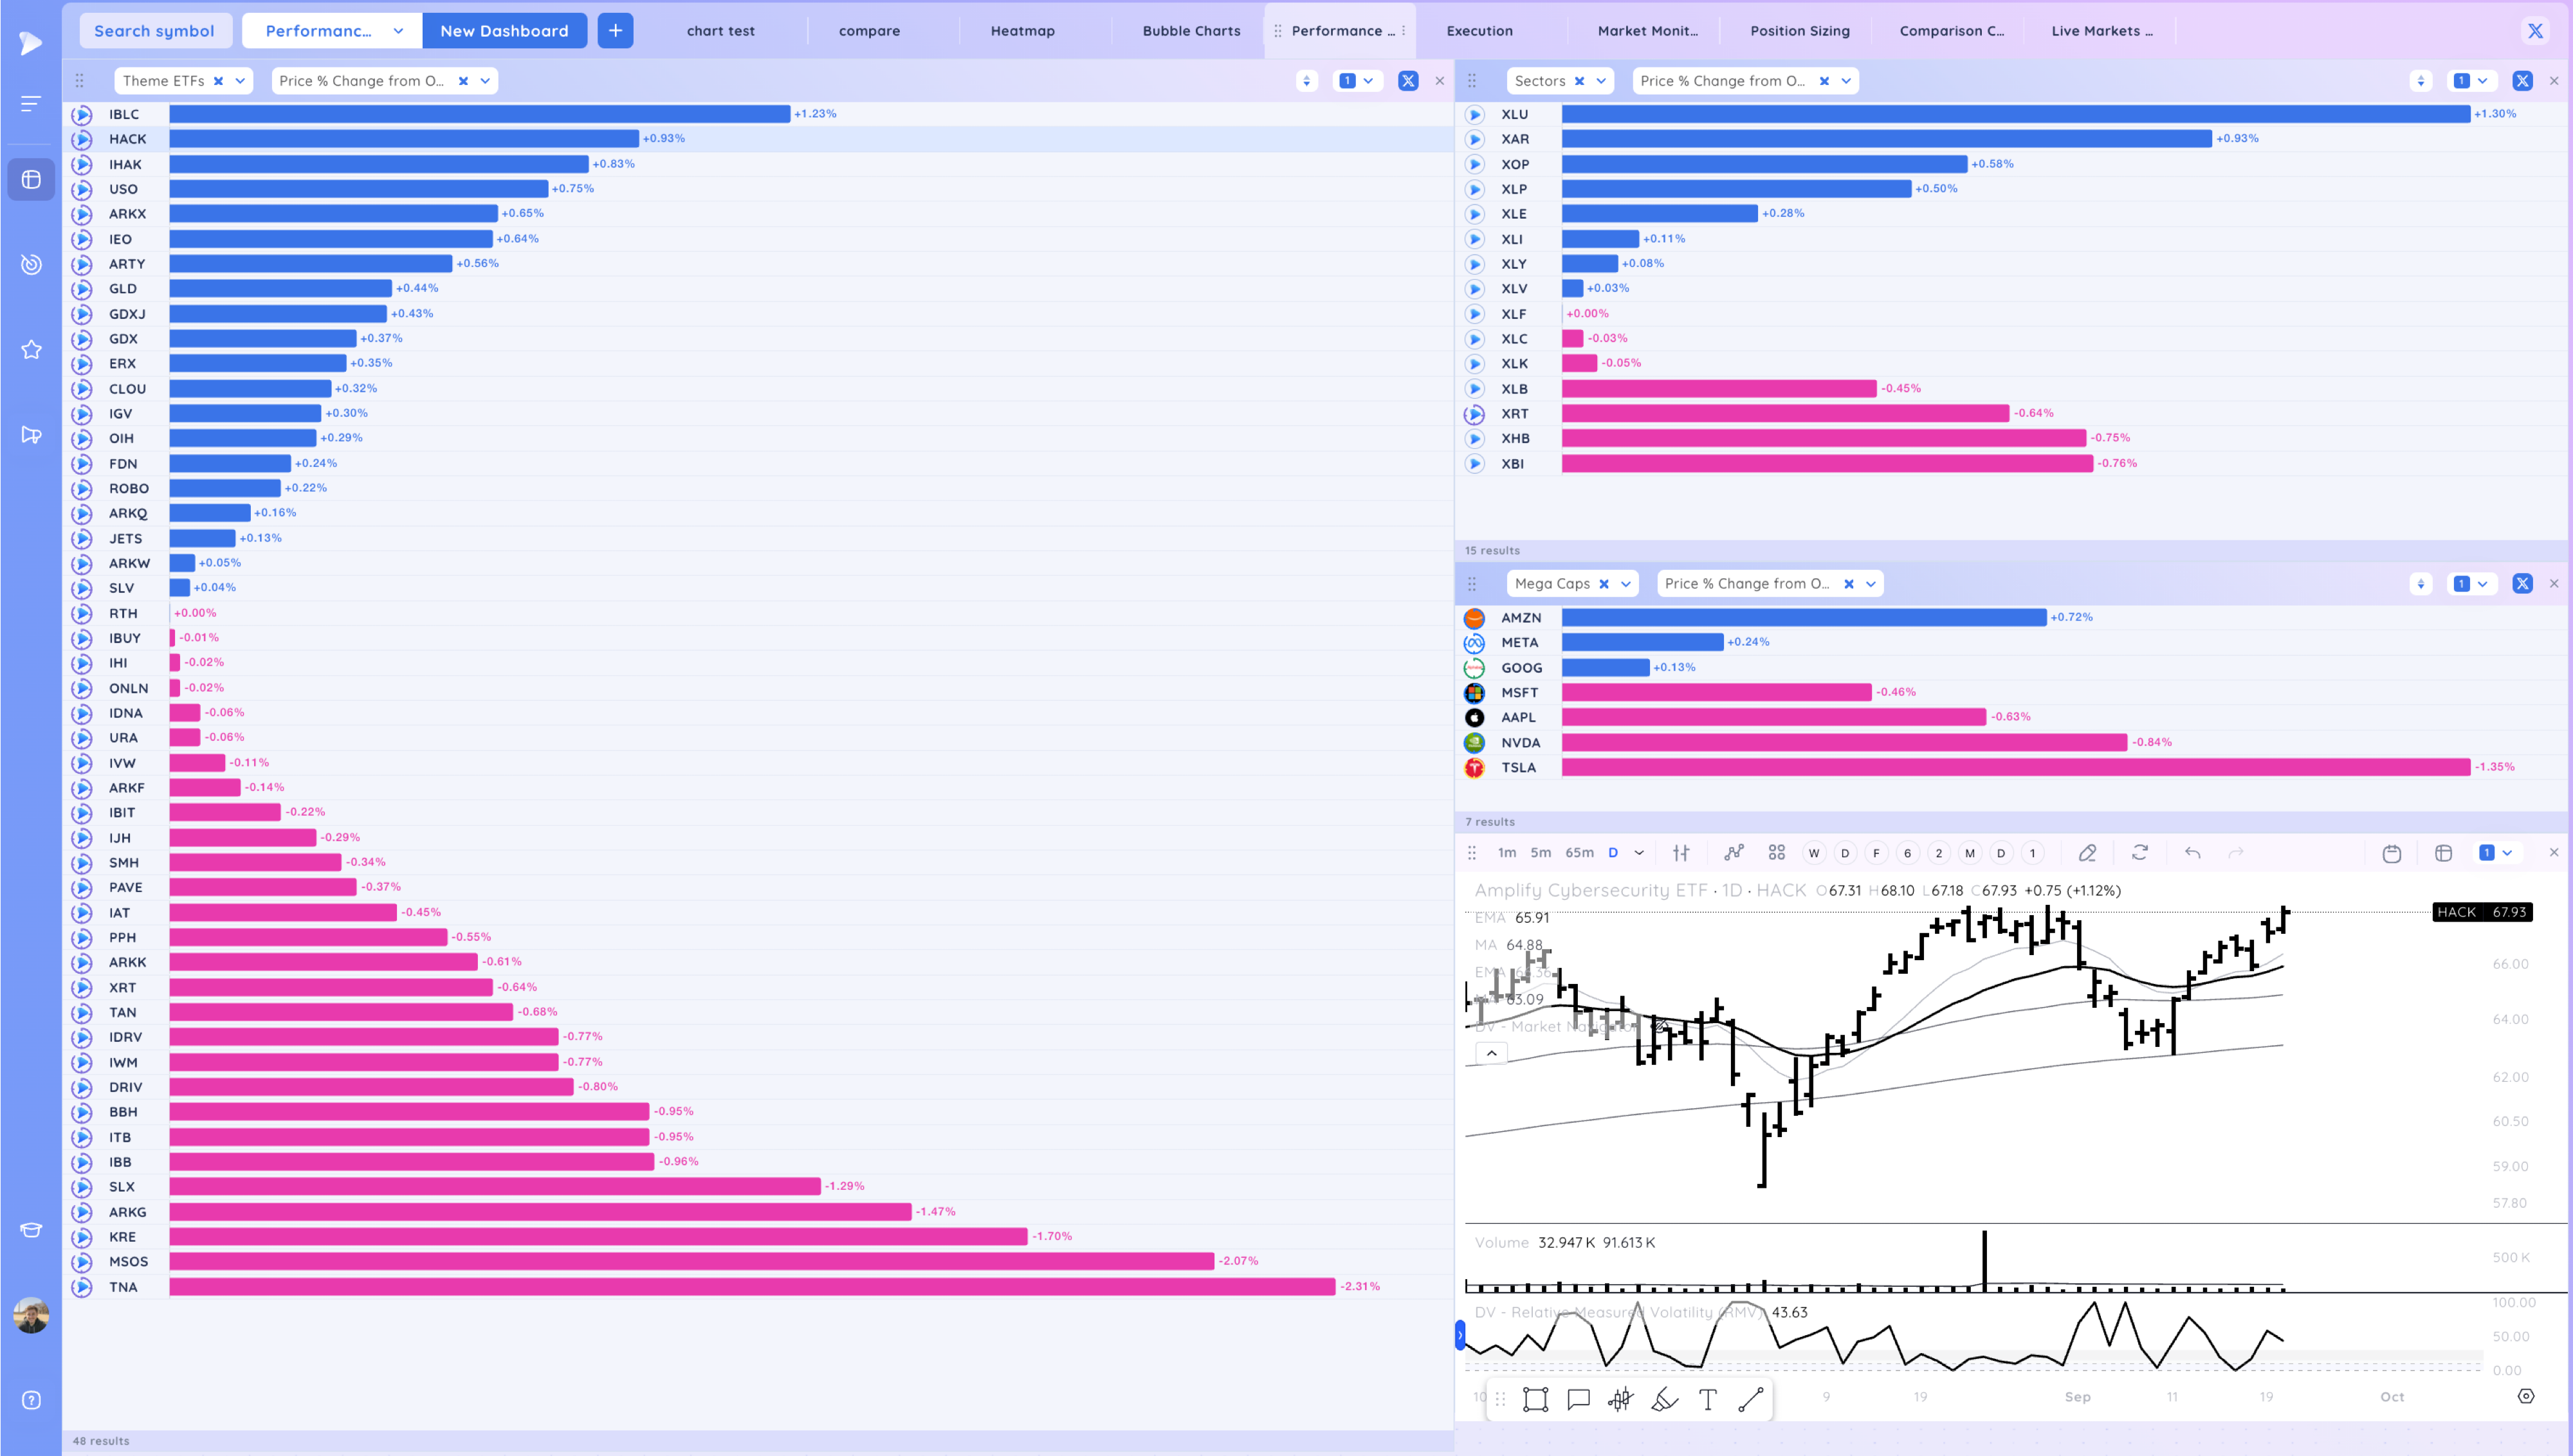Open the chart indicators icon

click(1733, 853)
